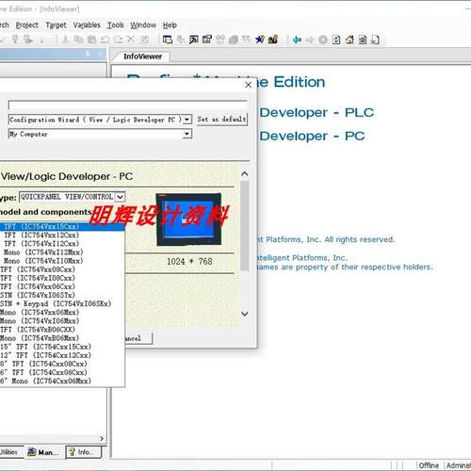Click the InfoViewer Back arrow icon
This screenshot has width=471, height=471.
pyautogui.click(x=297, y=40)
